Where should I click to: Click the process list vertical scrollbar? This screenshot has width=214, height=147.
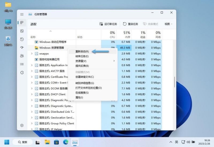174,82
